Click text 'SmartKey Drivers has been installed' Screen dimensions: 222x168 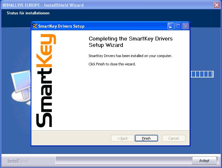point(130,56)
